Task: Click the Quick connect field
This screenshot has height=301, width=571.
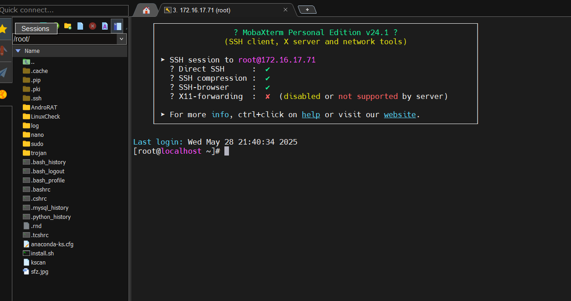Action: pos(64,10)
